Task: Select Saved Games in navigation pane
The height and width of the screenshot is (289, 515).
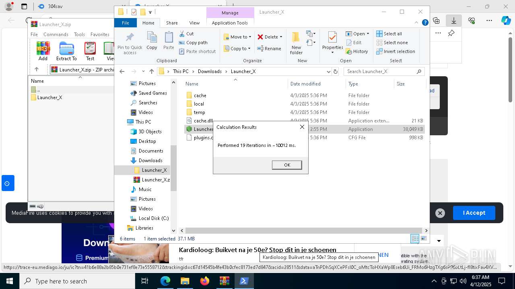Action: [x=148, y=93]
